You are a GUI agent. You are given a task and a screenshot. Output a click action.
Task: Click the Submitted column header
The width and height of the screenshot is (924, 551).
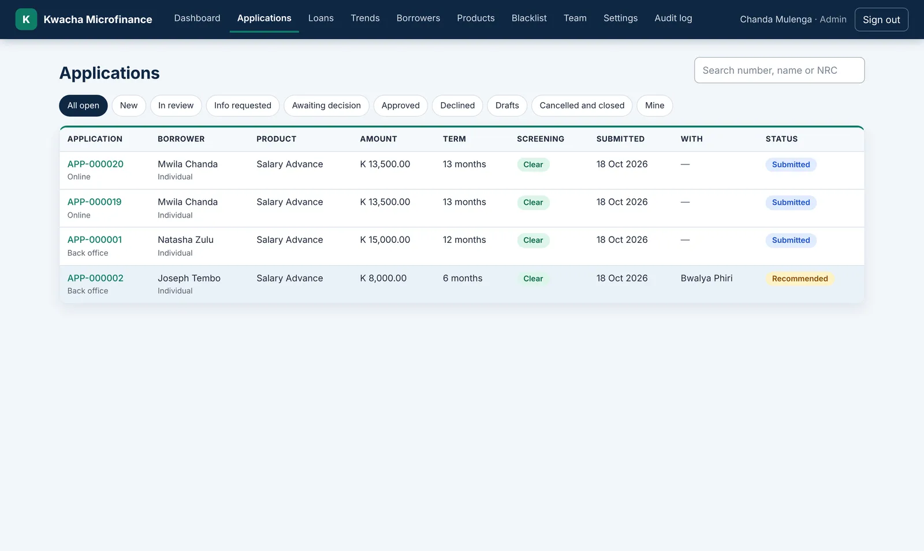[620, 139]
